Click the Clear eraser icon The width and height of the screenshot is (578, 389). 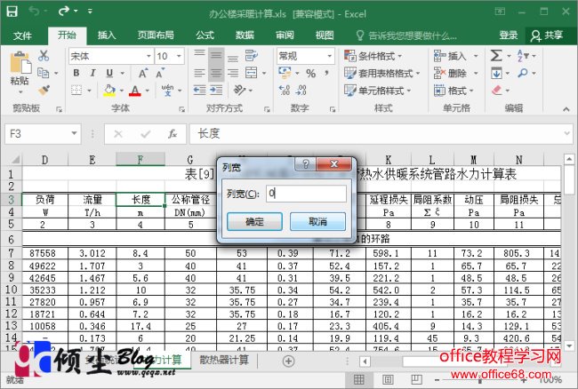click(497, 91)
